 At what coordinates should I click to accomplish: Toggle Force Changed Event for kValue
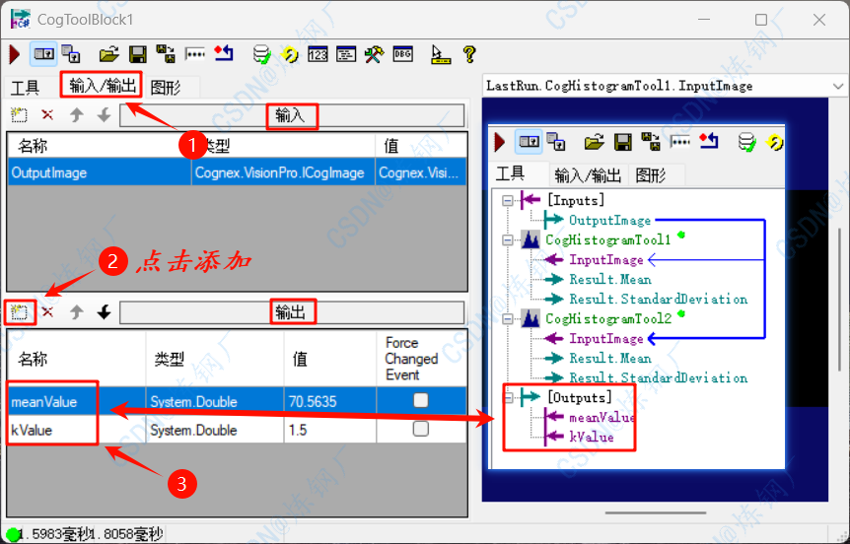[421, 429]
